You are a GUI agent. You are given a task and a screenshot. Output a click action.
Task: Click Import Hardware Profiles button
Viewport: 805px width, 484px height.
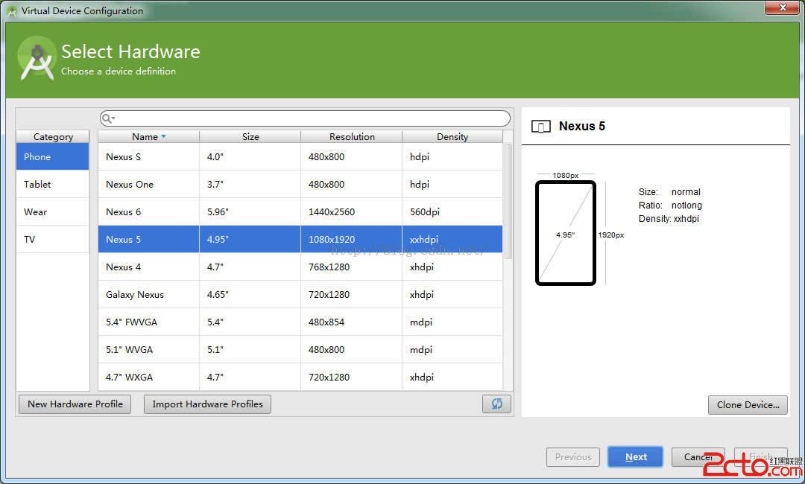click(207, 404)
